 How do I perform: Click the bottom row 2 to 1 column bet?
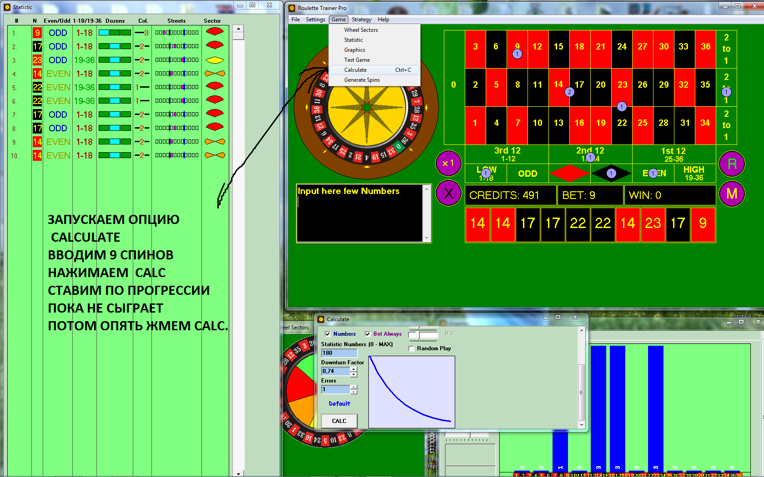(726, 125)
